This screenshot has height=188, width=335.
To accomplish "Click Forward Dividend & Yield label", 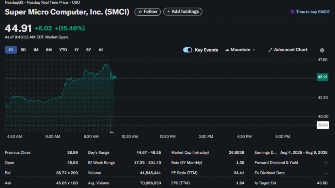I will coord(276,163).
